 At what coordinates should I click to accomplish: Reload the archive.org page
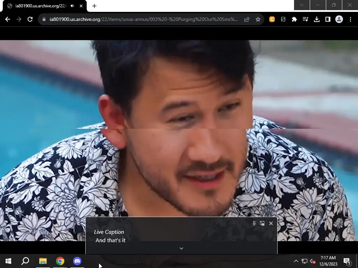coord(30,20)
